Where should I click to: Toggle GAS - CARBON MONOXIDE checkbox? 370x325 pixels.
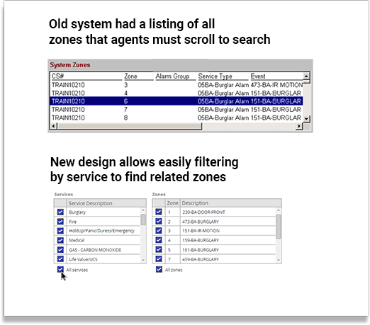click(x=60, y=249)
